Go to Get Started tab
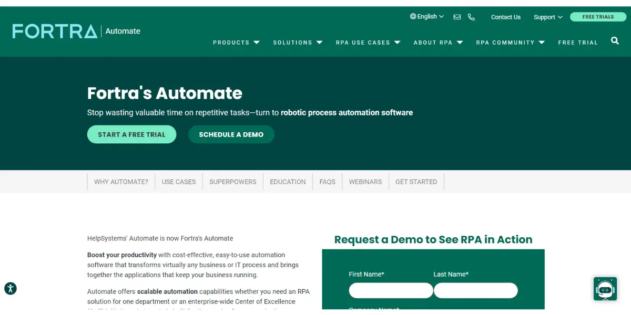The height and width of the screenshot is (315, 631). (x=416, y=182)
